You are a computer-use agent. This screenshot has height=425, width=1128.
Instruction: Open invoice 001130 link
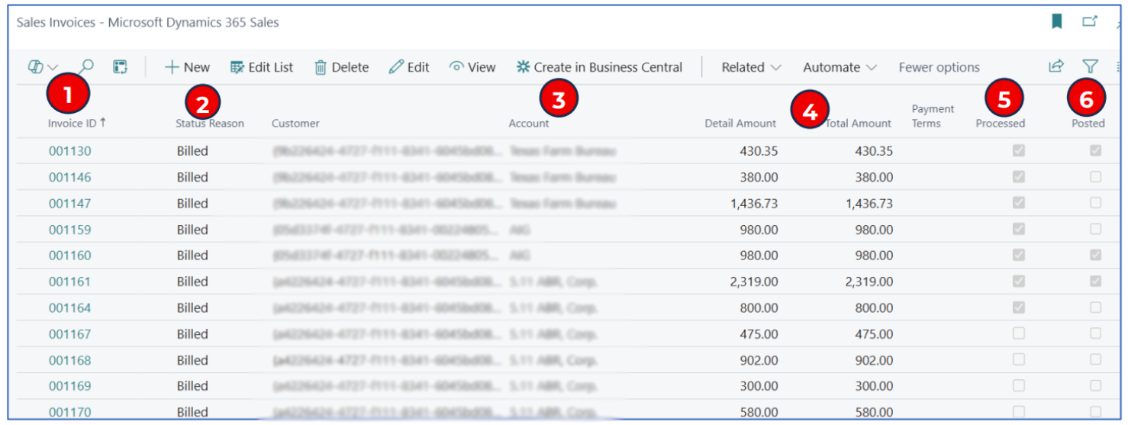pyautogui.click(x=69, y=151)
